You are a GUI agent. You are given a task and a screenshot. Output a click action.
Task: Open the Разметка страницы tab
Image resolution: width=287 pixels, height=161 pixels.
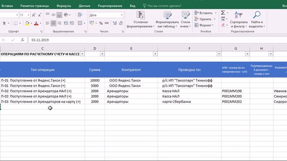coord(35,6)
